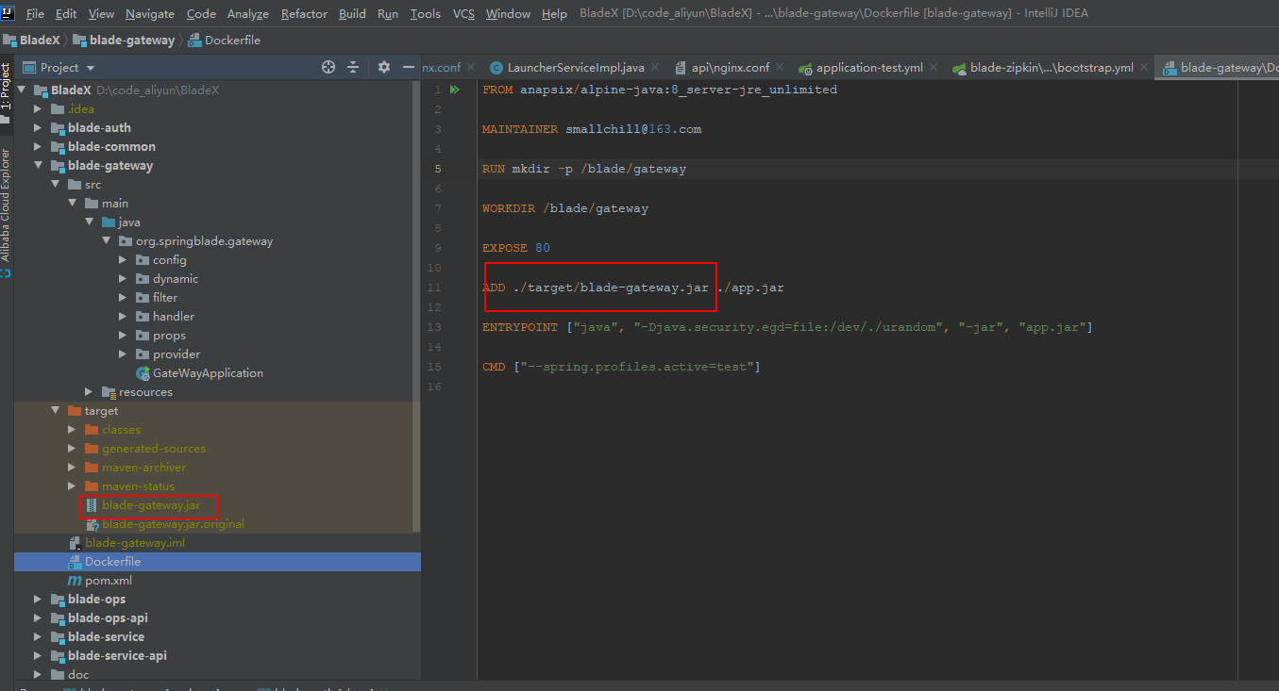1279x691 pixels.
Task: Hide the Project panel with minus icon
Action: (x=409, y=67)
